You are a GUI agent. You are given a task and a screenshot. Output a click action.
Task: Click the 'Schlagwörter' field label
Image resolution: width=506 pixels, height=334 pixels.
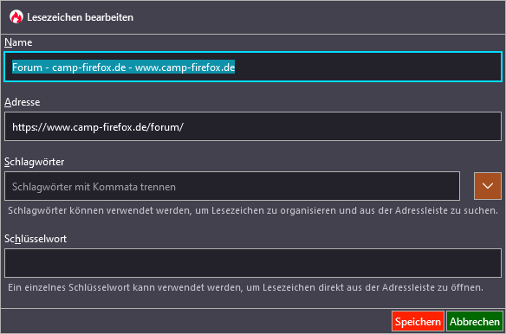[35, 162]
